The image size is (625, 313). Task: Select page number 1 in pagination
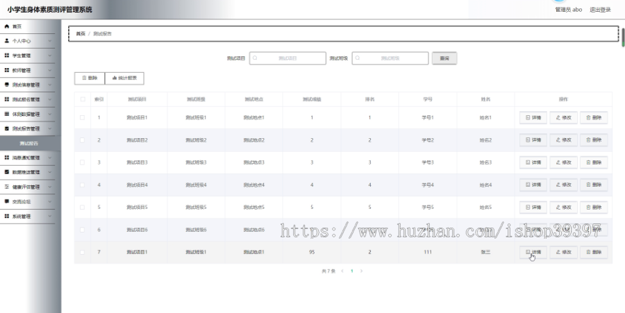(352, 271)
